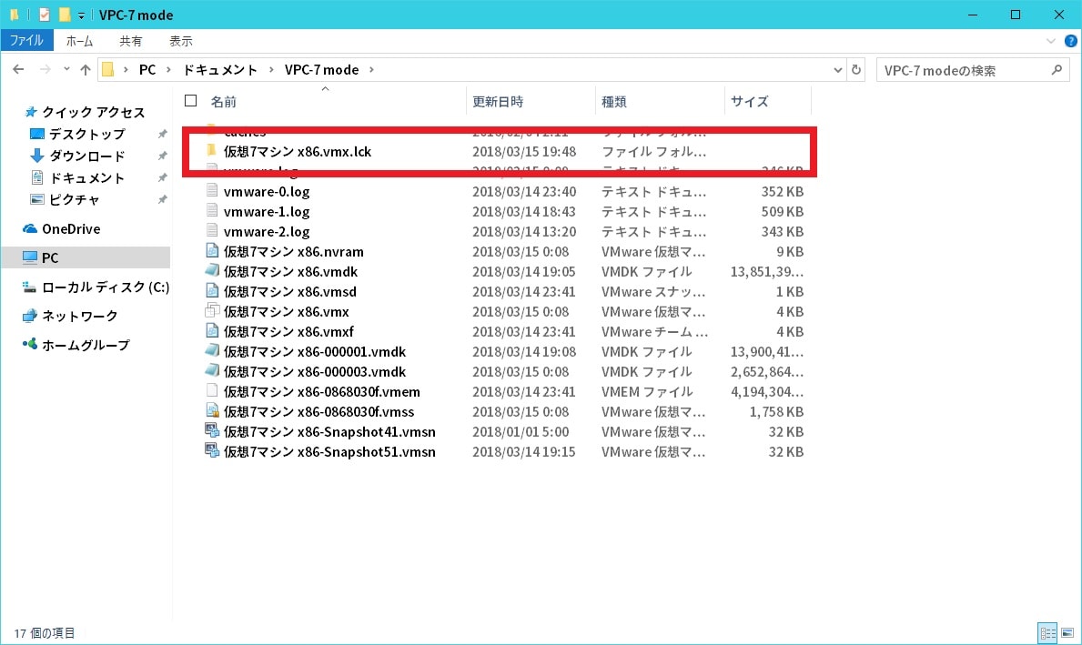Select folder 仮想7マシン x86.vmx.lck
The image size is (1082, 645).
298,151
